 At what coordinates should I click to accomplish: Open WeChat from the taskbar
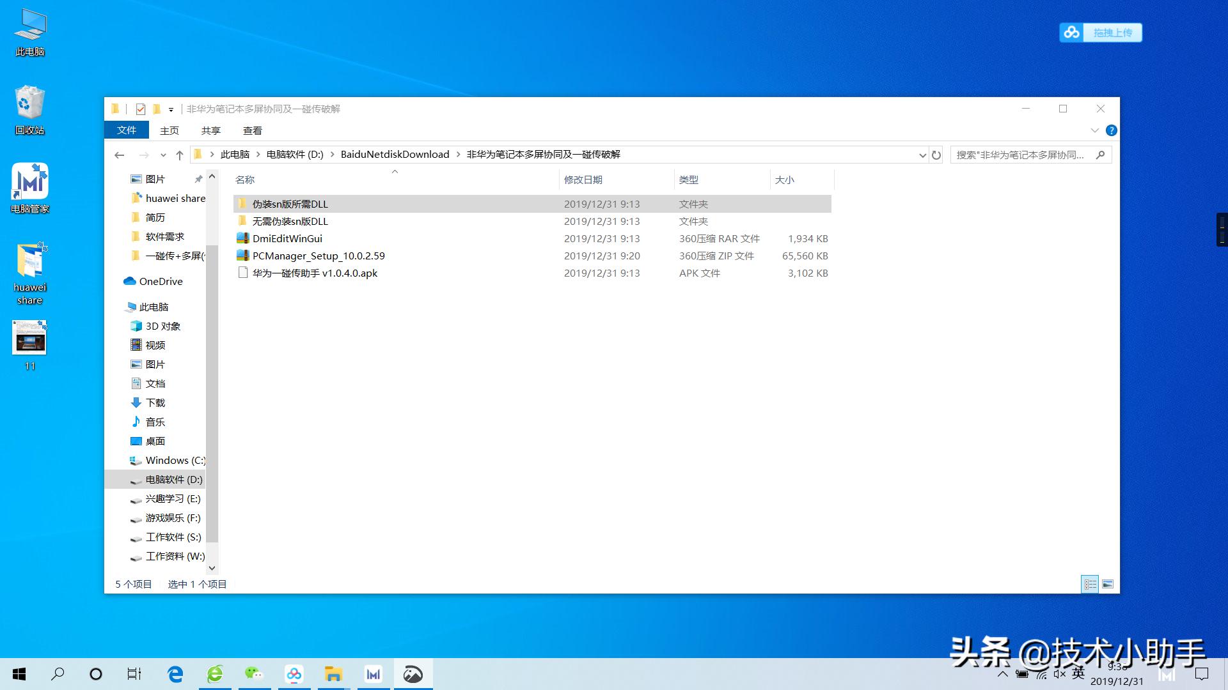254,674
